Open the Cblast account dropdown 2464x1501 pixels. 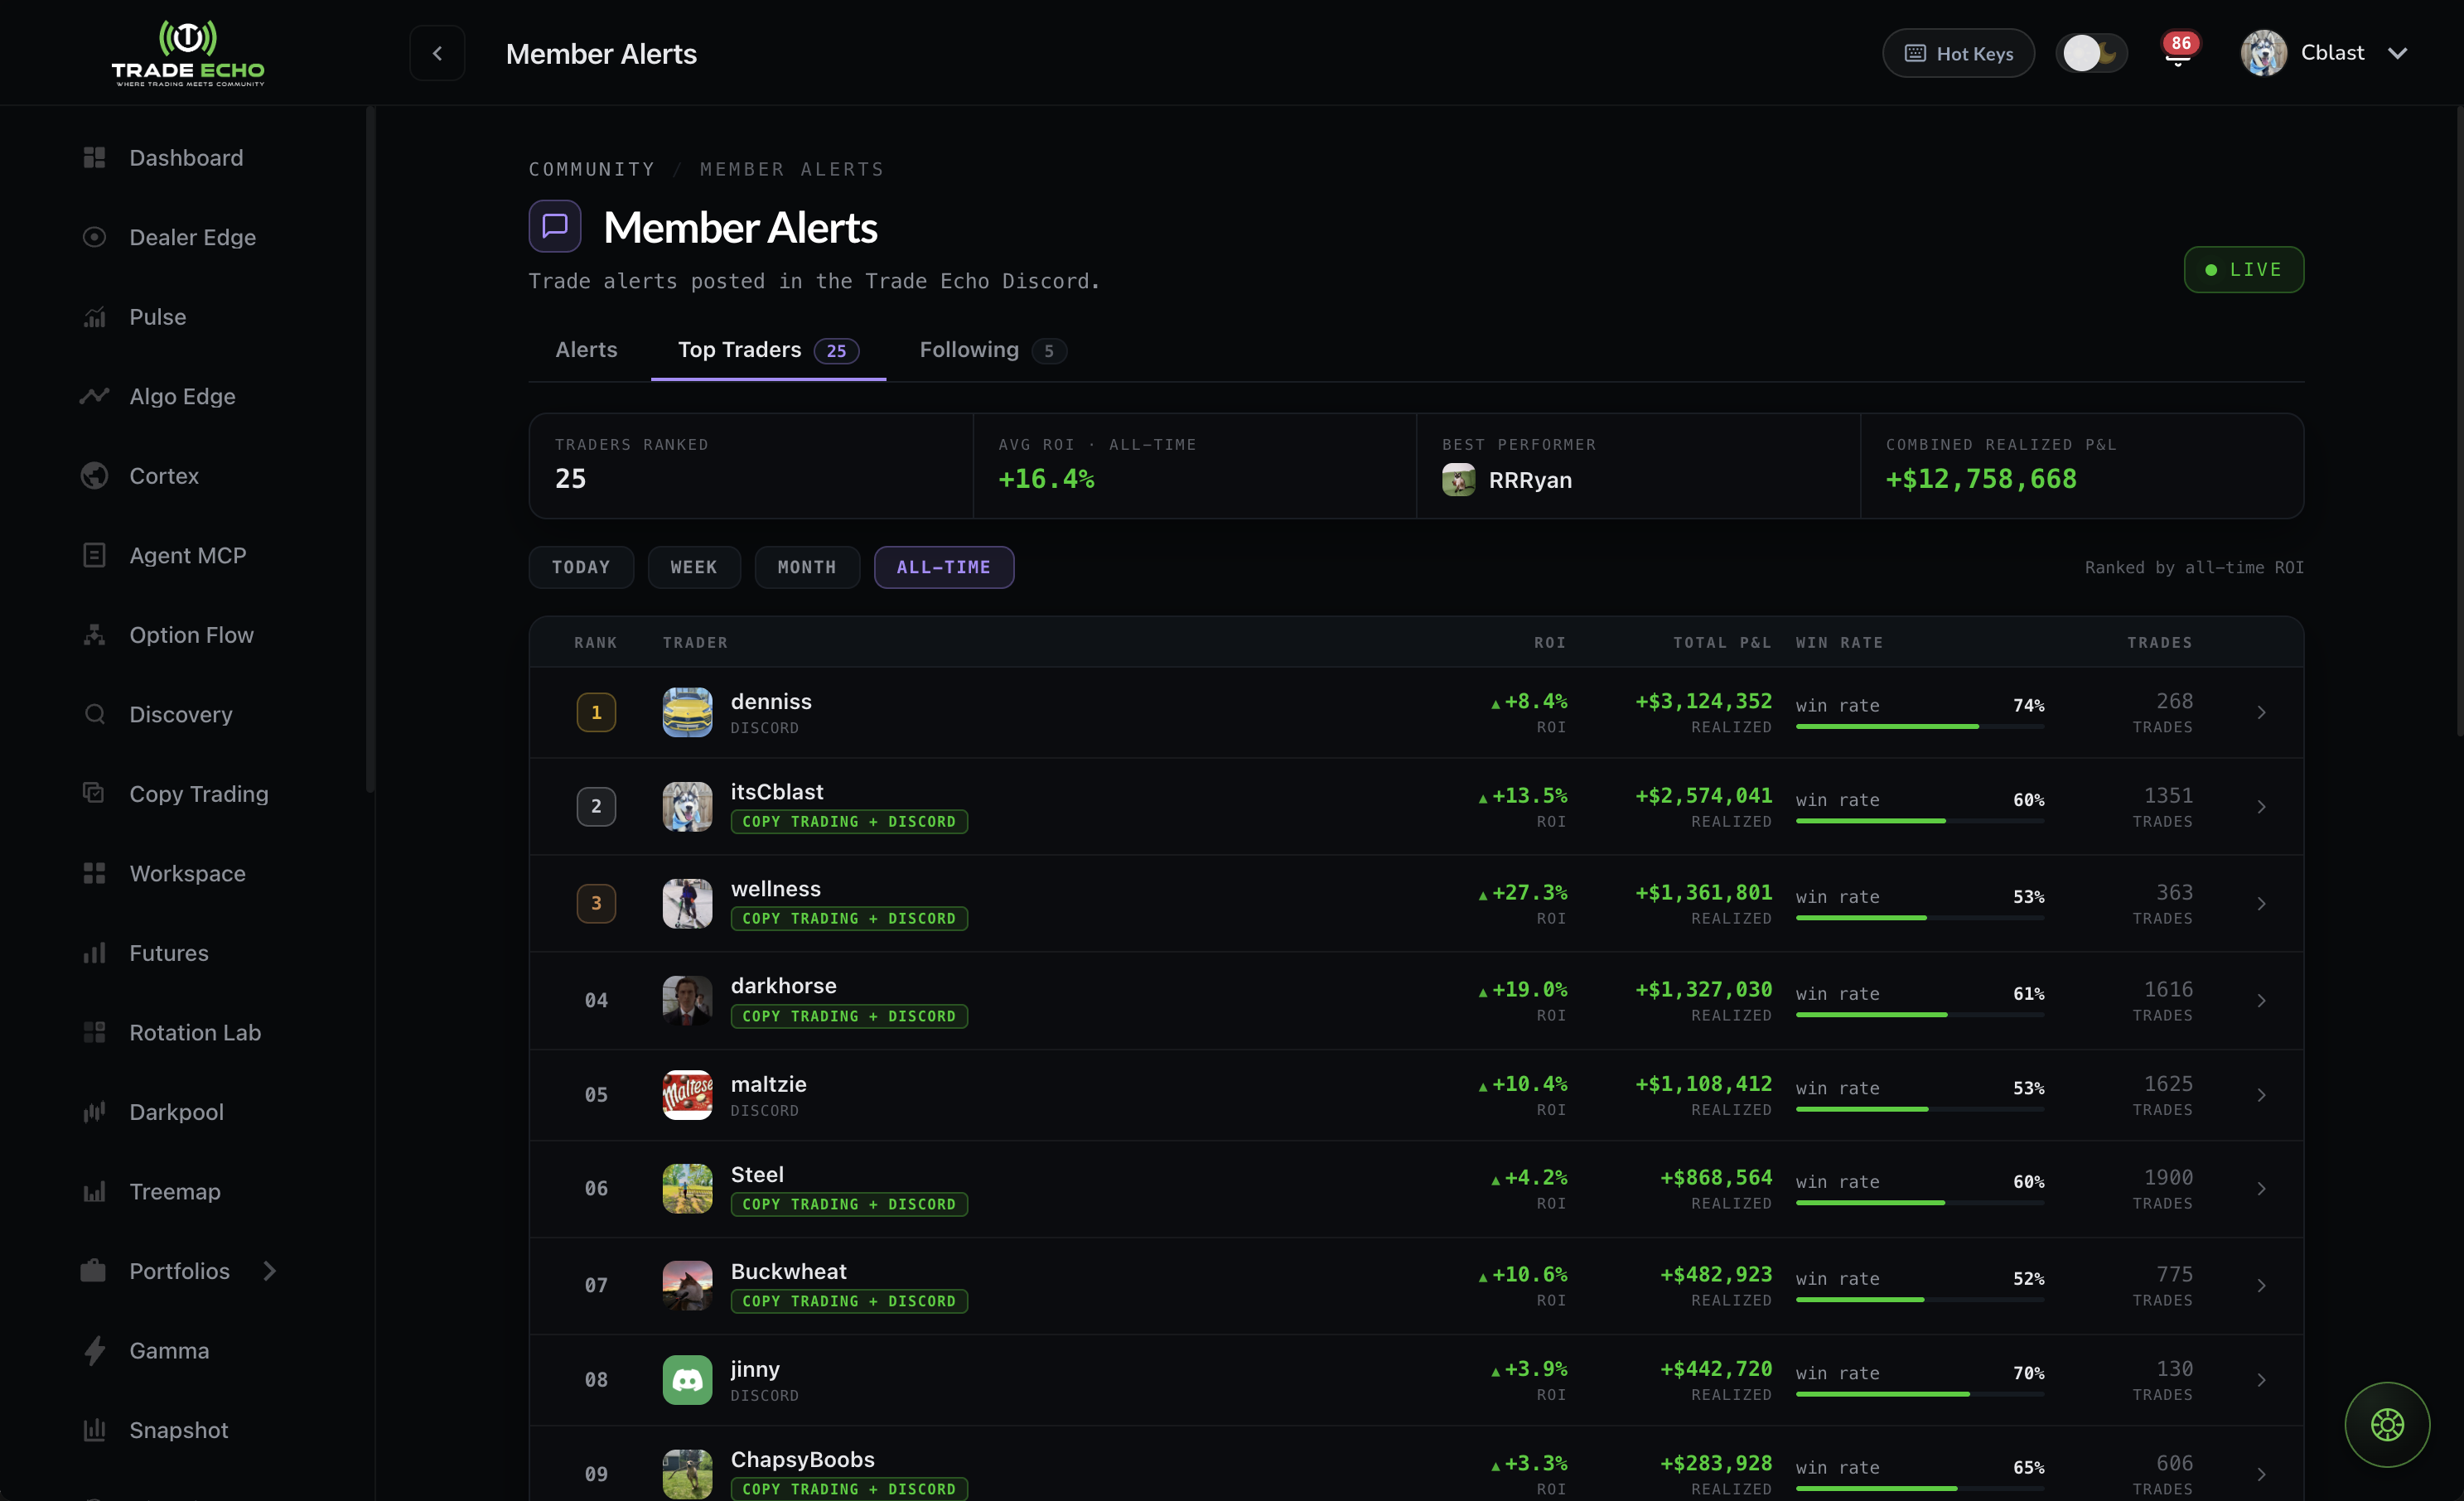pyautogui.click(x=2324, y=53)
